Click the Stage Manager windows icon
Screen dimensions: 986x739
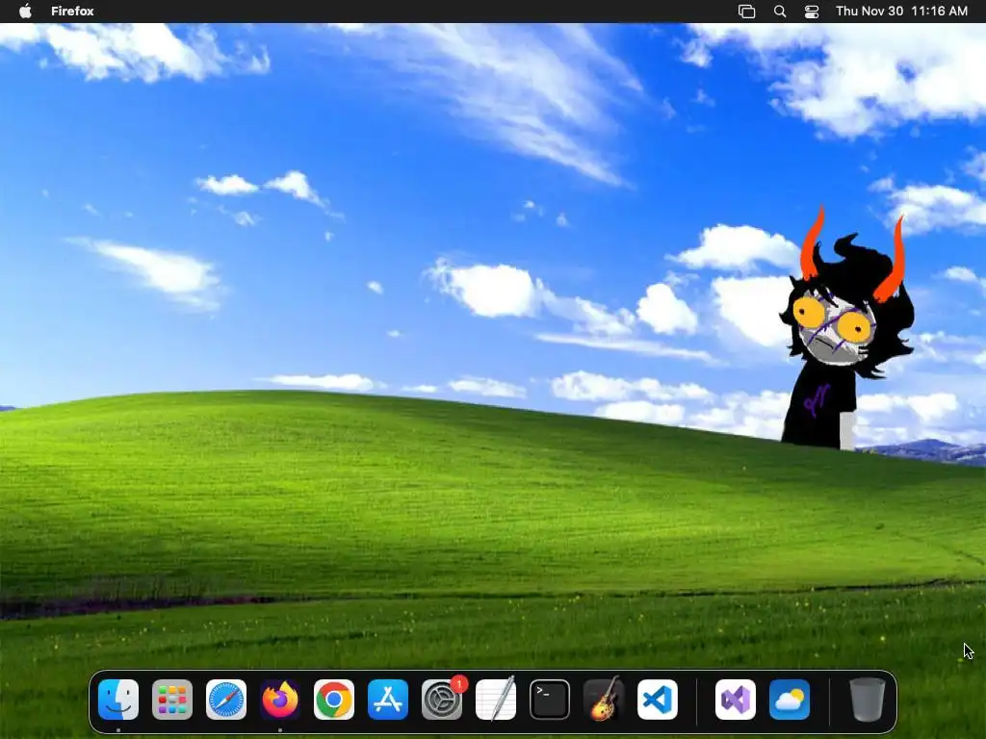746,12
